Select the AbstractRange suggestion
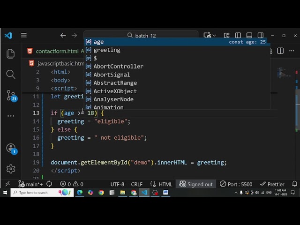The width and height of the screenshot is (300, 225). (177, 83)
